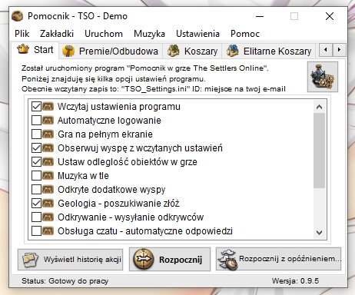Click icon beside Wczytaj ustawienia programu
This screenshot has width=355, height=295.
[48, 106]
